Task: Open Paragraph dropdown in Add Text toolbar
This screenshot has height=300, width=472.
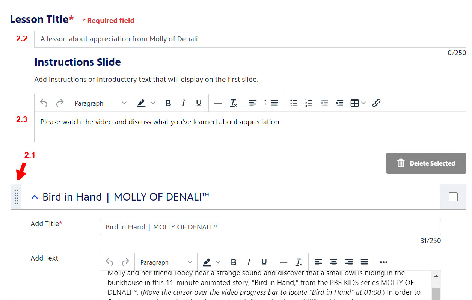Action: tap(166, 262)
